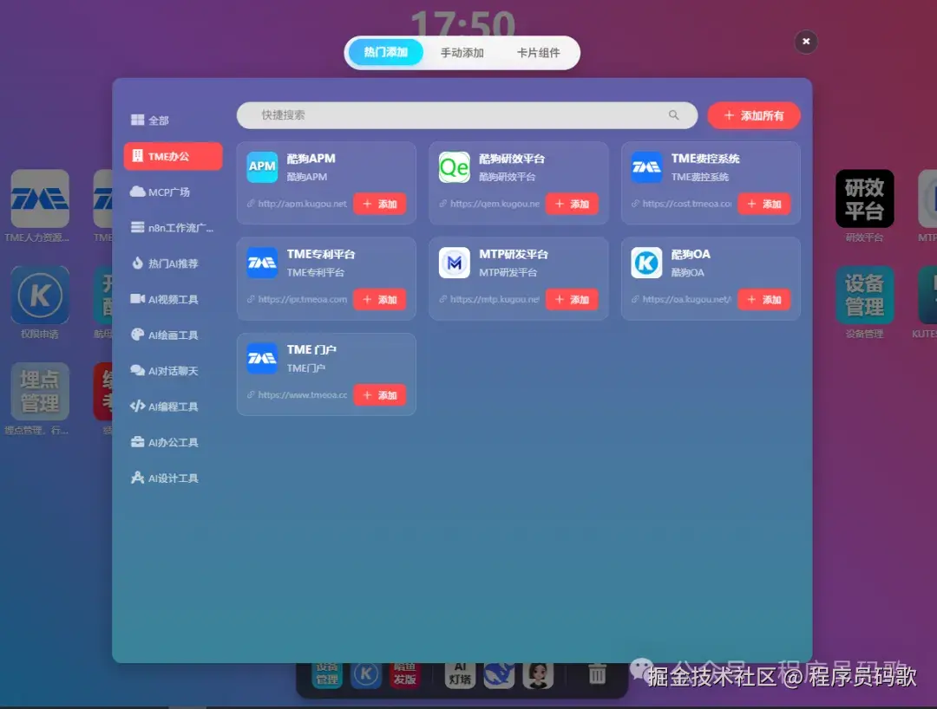Click the 酷狗APM app icon
Screen dimensions: 937x709
[x=262, y=166]
